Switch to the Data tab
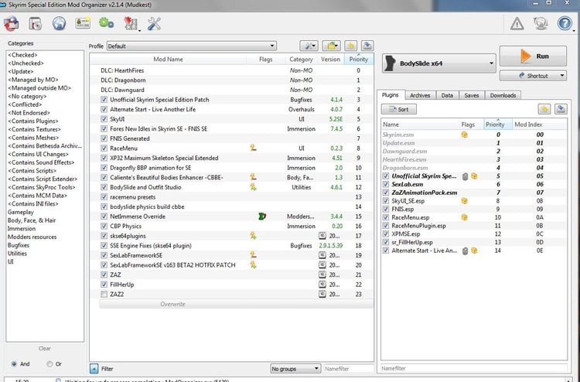580x382 pixels. pos(447,95)
